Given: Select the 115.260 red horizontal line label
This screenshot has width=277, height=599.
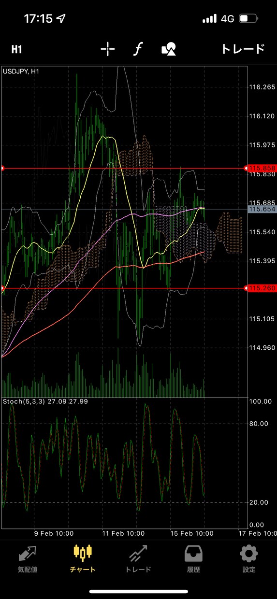Looking at the screenshot, I should pos(262,288).
